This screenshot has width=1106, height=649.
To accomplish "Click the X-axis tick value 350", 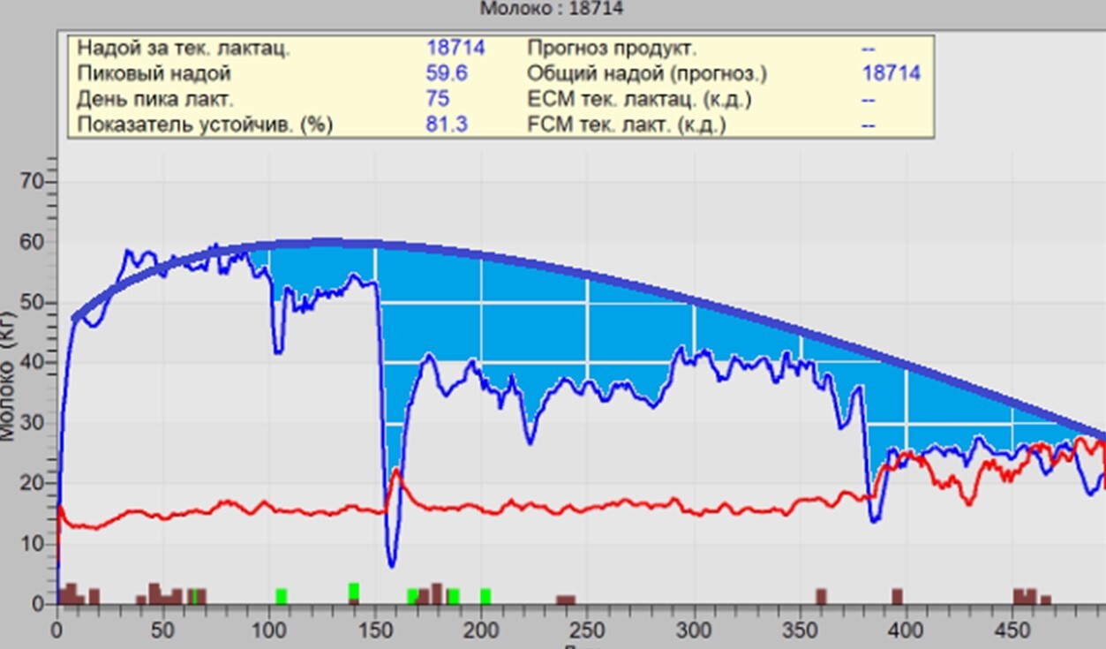I will (800, 631).
